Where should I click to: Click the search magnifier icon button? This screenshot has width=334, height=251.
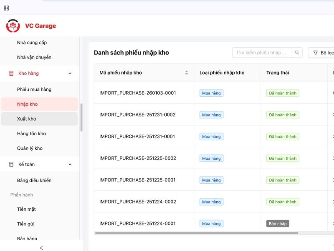[297, 53]
